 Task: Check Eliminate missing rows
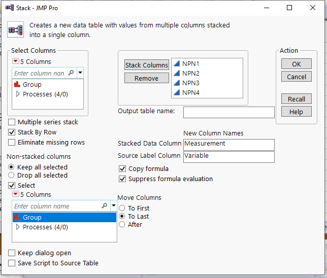(12, 143)
